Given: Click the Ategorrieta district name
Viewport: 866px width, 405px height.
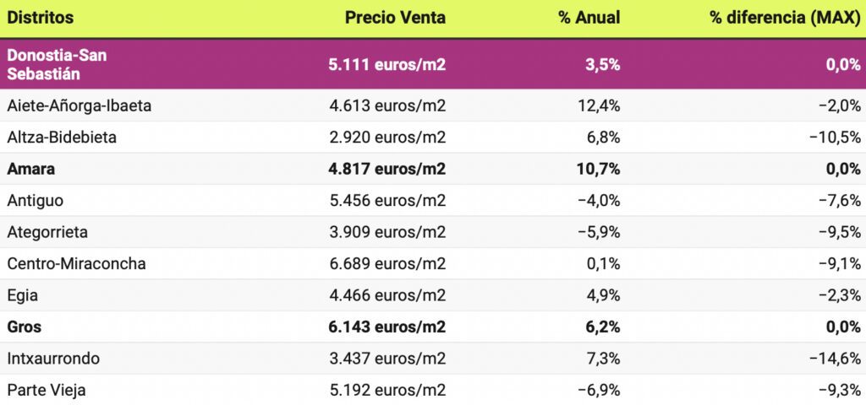Looking at the screenshot, I should (47, 232).
